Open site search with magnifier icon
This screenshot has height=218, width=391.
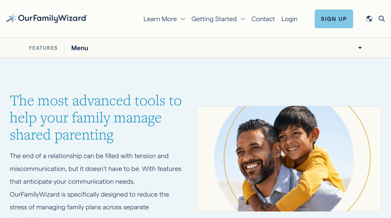[x=382, y=19]
